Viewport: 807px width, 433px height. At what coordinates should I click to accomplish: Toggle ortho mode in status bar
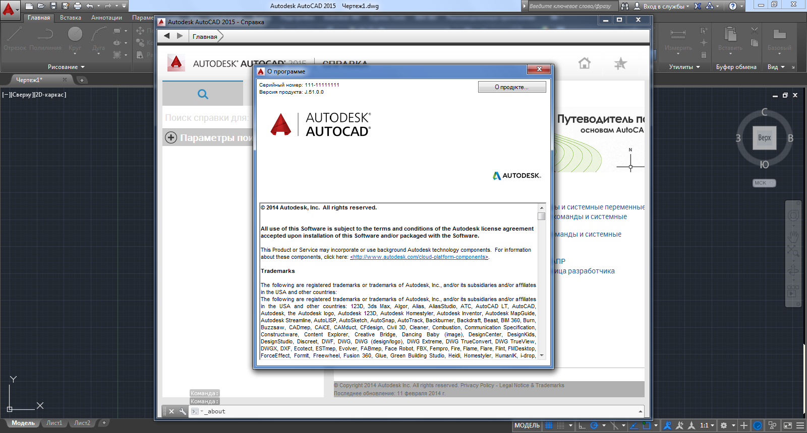click(582, 425)
